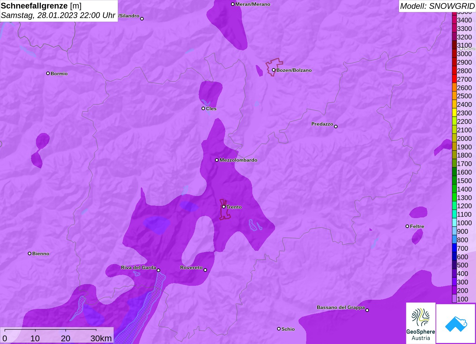
Task: Click the Bolzano city boundary outline
Action: tap(274, 67)
